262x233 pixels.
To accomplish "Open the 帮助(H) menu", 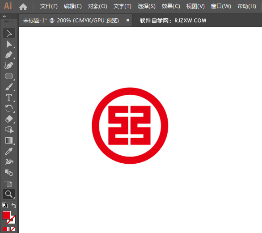I will coord(247,6).
